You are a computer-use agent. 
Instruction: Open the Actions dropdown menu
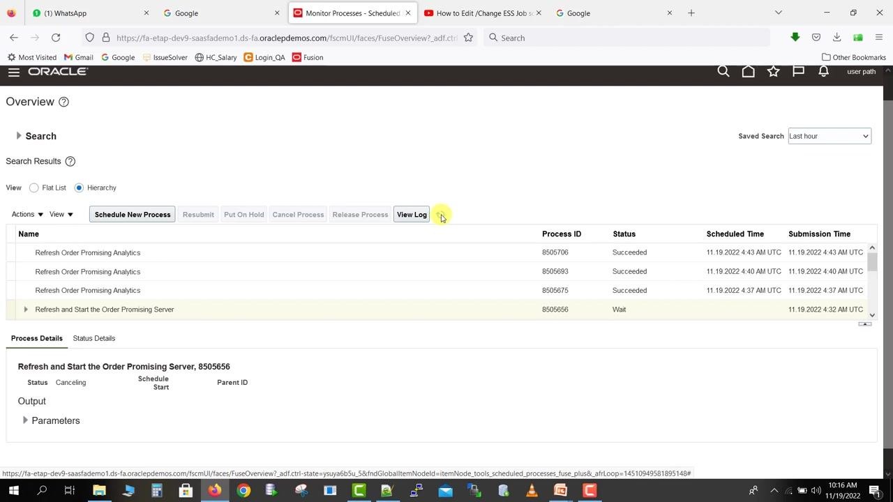27,215
